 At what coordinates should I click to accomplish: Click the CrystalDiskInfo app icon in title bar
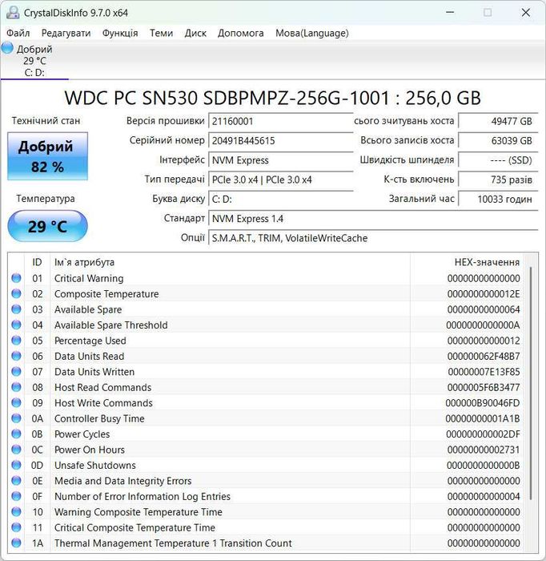click(13, 13)
